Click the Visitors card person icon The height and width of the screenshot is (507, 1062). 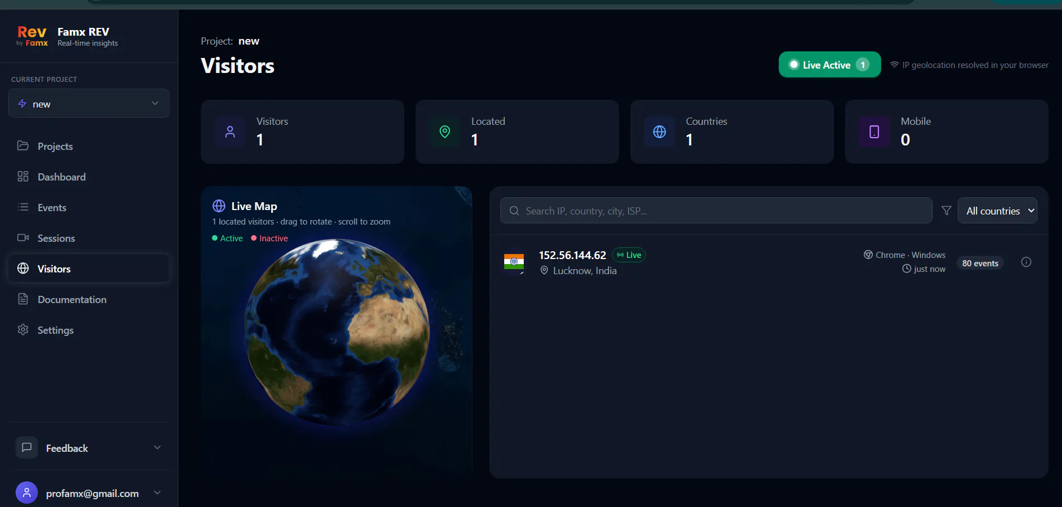tap(230, 132)
